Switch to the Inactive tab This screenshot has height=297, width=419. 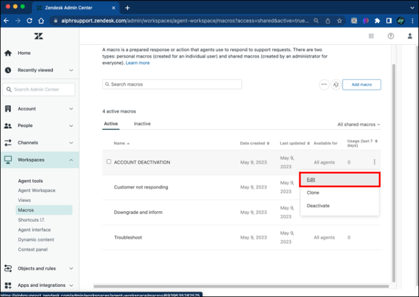(x=142, y=124)
